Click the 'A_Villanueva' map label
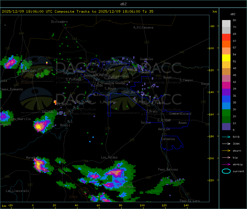 coord(143,27)
